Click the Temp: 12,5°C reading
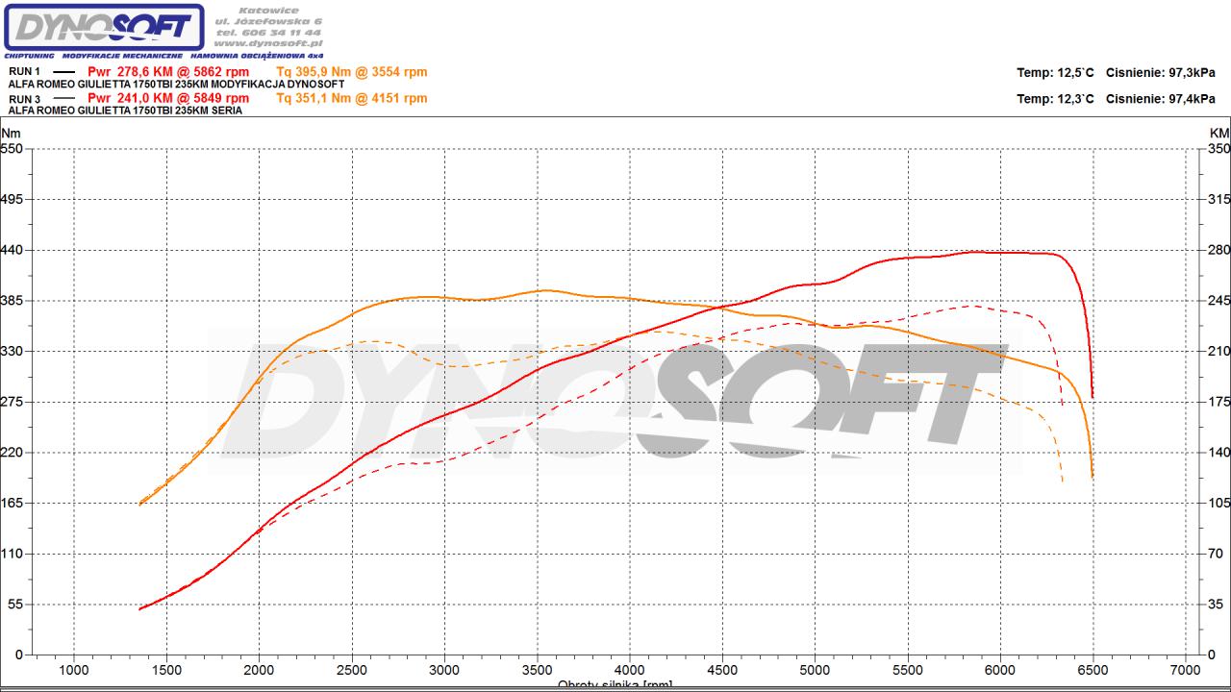 [x=1055, y=73]
